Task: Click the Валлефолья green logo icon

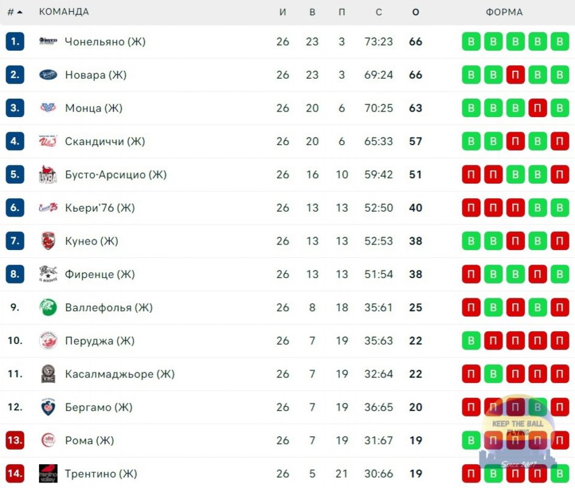Action: point(48,307)
